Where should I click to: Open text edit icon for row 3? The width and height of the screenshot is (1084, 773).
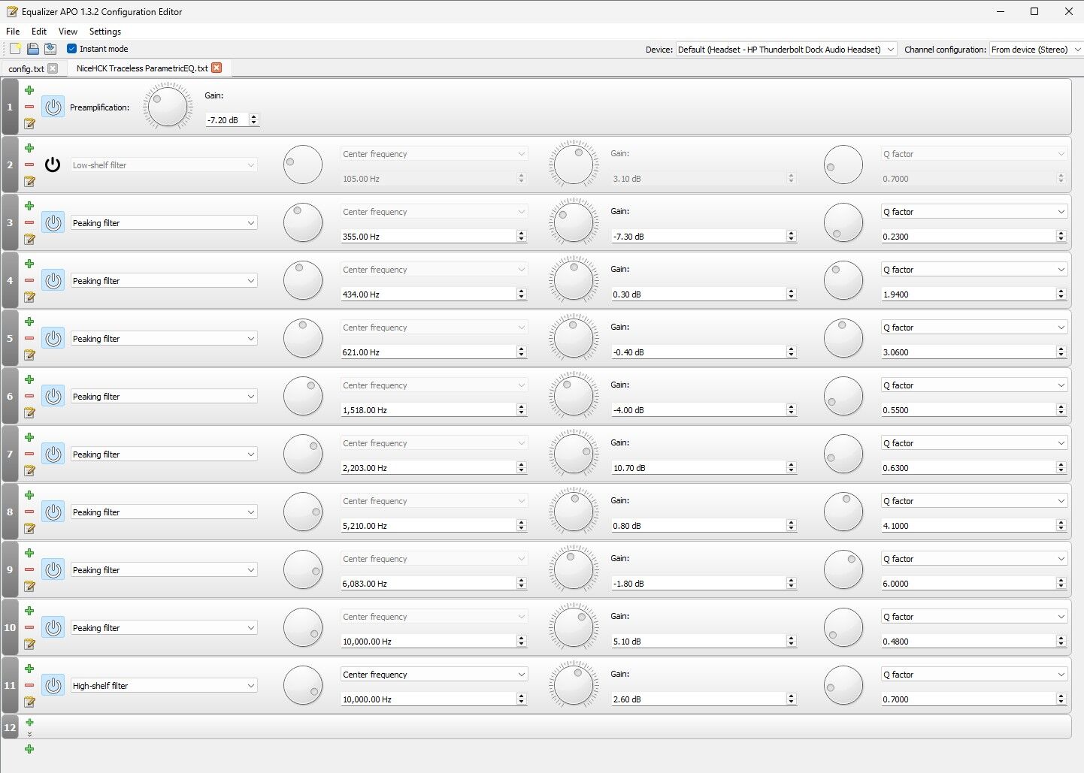coord(29,239)
